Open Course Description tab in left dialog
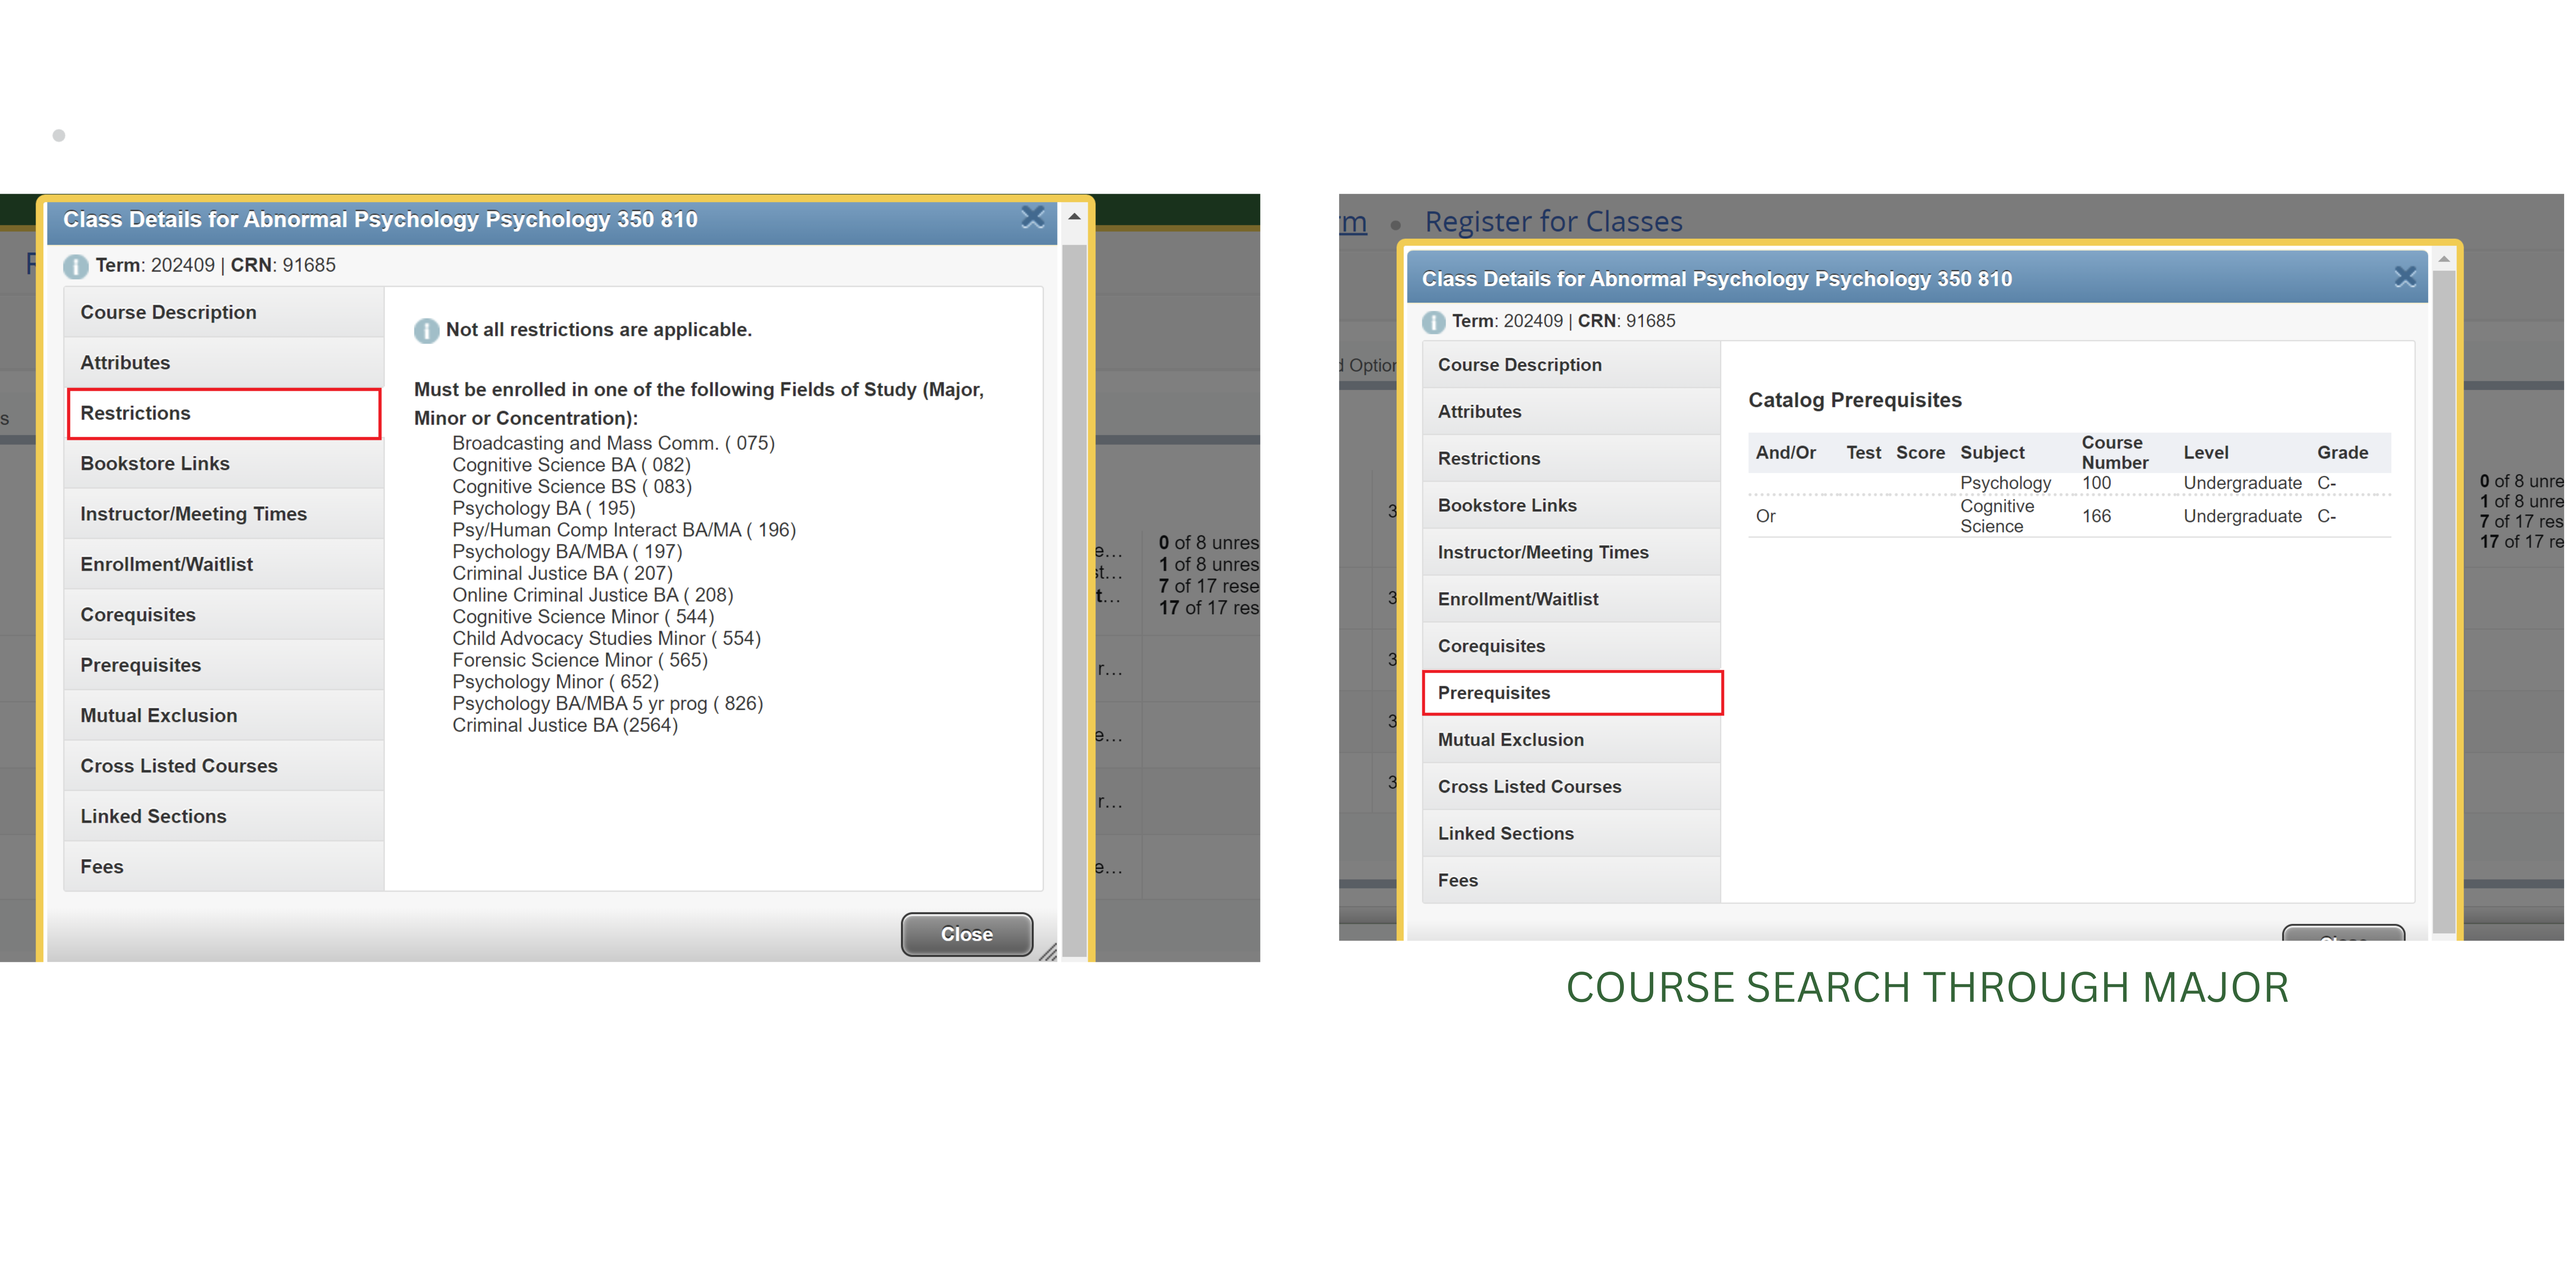 coord(224,312)
